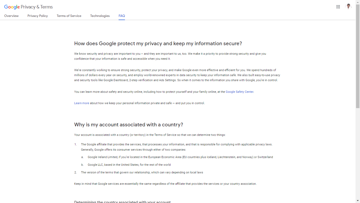Screen dimensions: 360x203
Task: Click the Privacy & Terms header title
Action: (x=37, y=7)
